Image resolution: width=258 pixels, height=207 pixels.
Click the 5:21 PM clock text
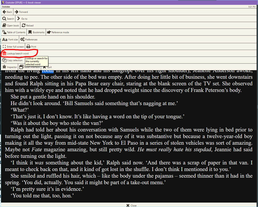[252, 7]
